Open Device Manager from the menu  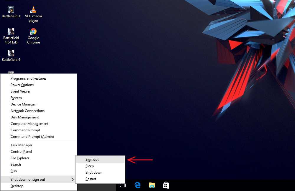point(39,104)
